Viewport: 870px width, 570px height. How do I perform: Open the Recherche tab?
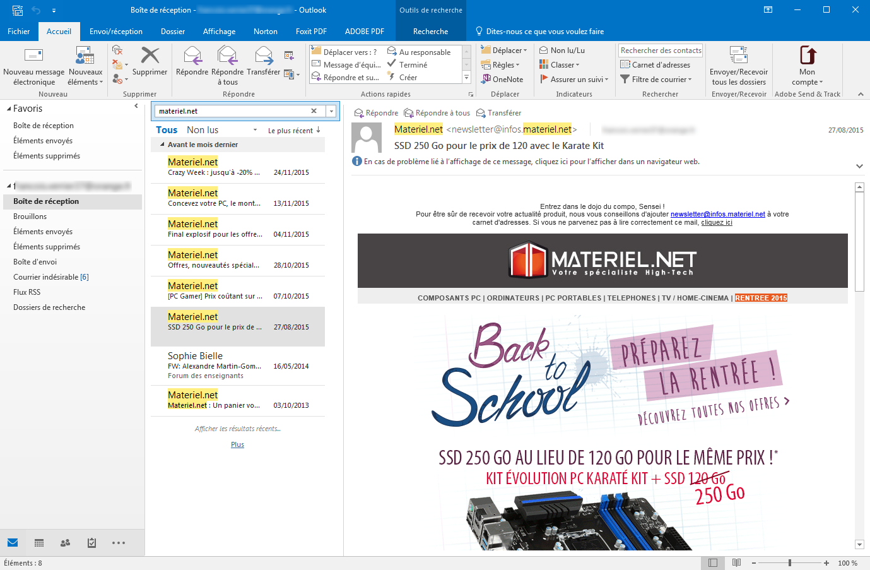pos(431,31)
